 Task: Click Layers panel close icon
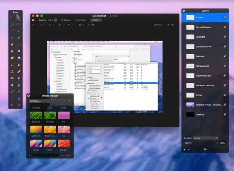pos(184,11)
